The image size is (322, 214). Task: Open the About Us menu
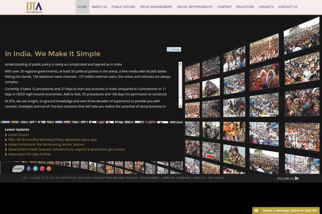click(x=99, y=7)
